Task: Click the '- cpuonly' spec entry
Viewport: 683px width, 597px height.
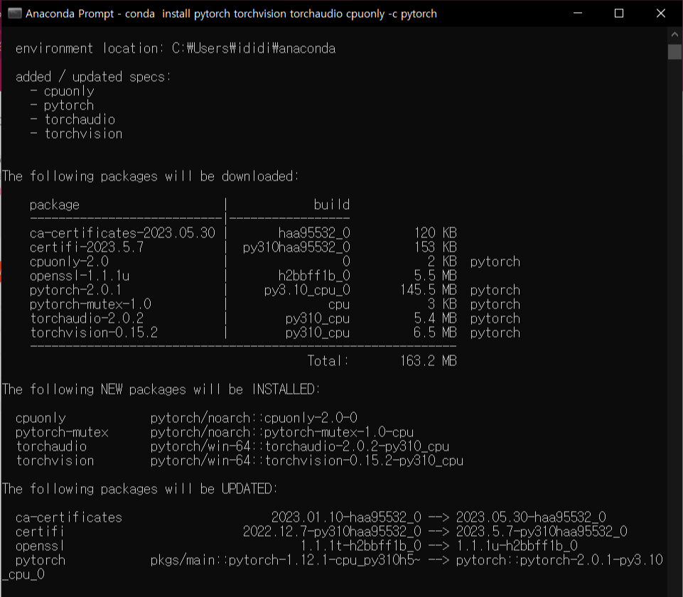Action: point(63,91)
